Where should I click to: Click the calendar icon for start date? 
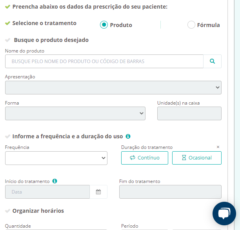click(98, 192)
